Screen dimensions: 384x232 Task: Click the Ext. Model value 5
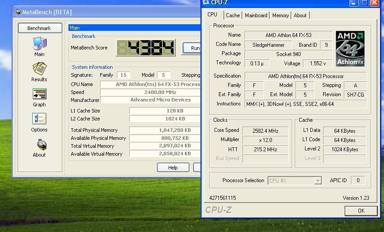click(305, 95)
